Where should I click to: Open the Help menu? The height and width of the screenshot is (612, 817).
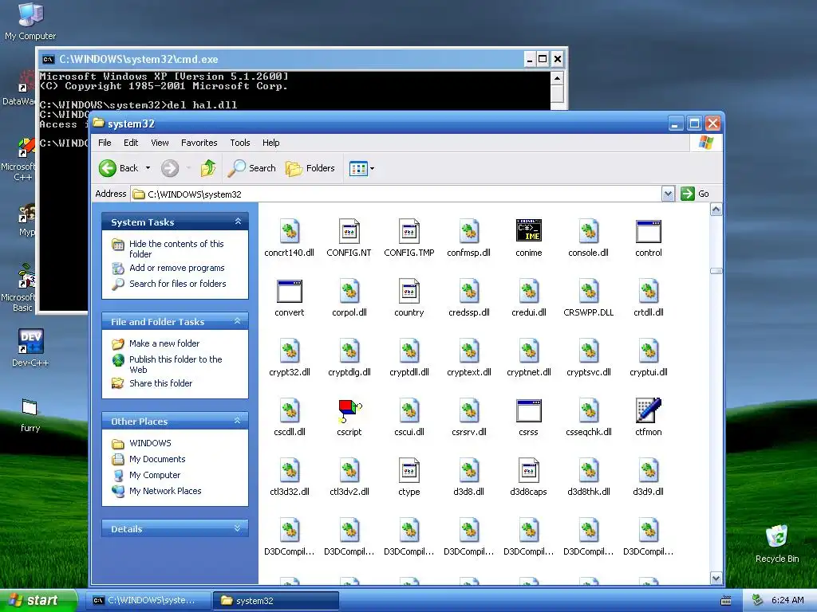[271, 143]
